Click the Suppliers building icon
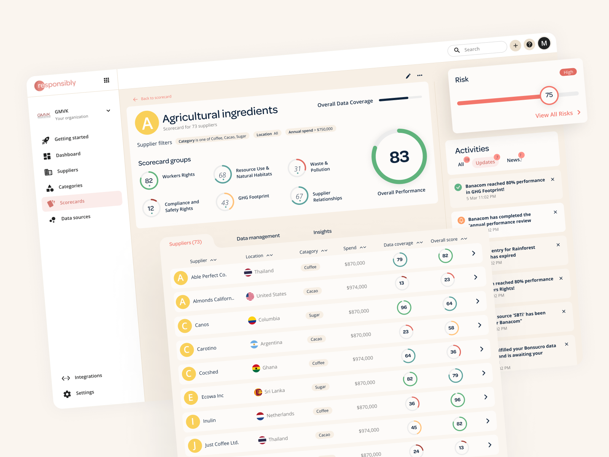 pyautogui.click(x=48, y=172)
